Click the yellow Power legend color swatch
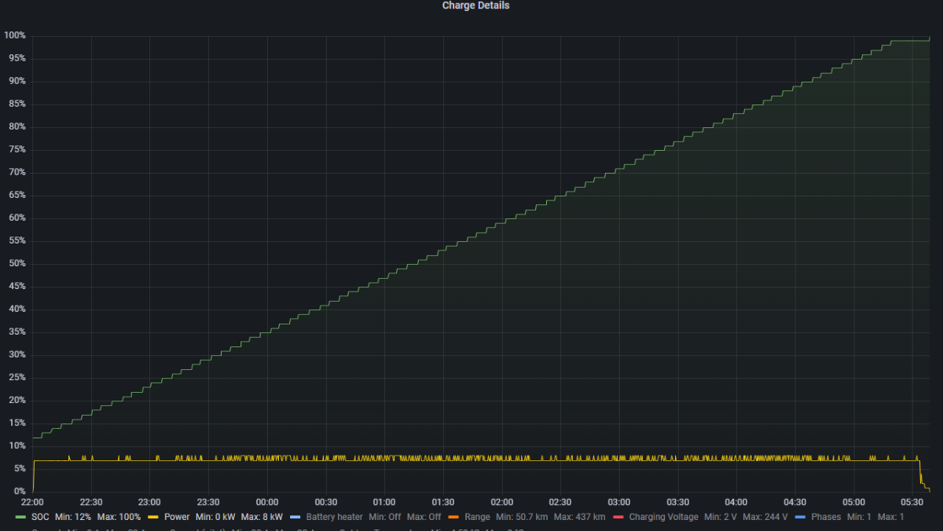The height and width of the screenshot is (531, 943). tap(154, 517)
